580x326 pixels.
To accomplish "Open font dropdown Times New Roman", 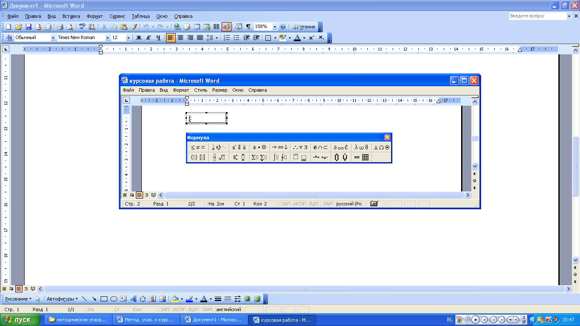I will (x=107, y=38).
